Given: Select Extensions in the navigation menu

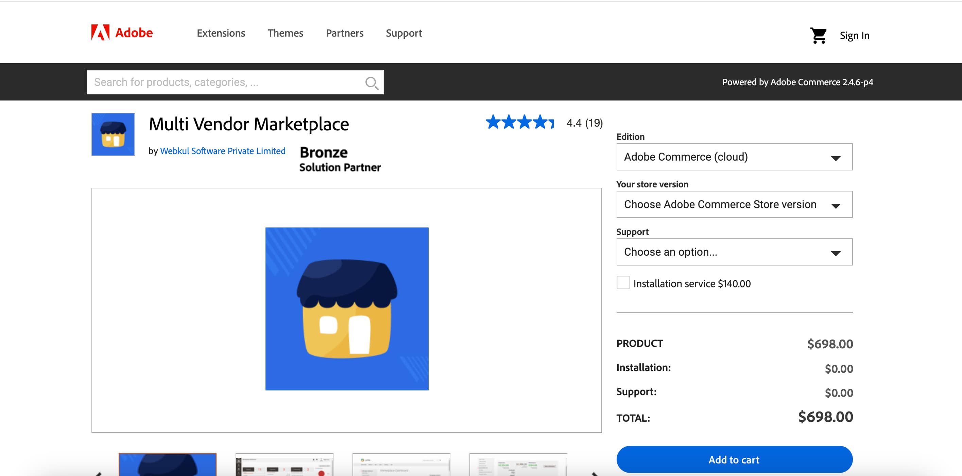Looking at the screenshot, I should 221,33.
